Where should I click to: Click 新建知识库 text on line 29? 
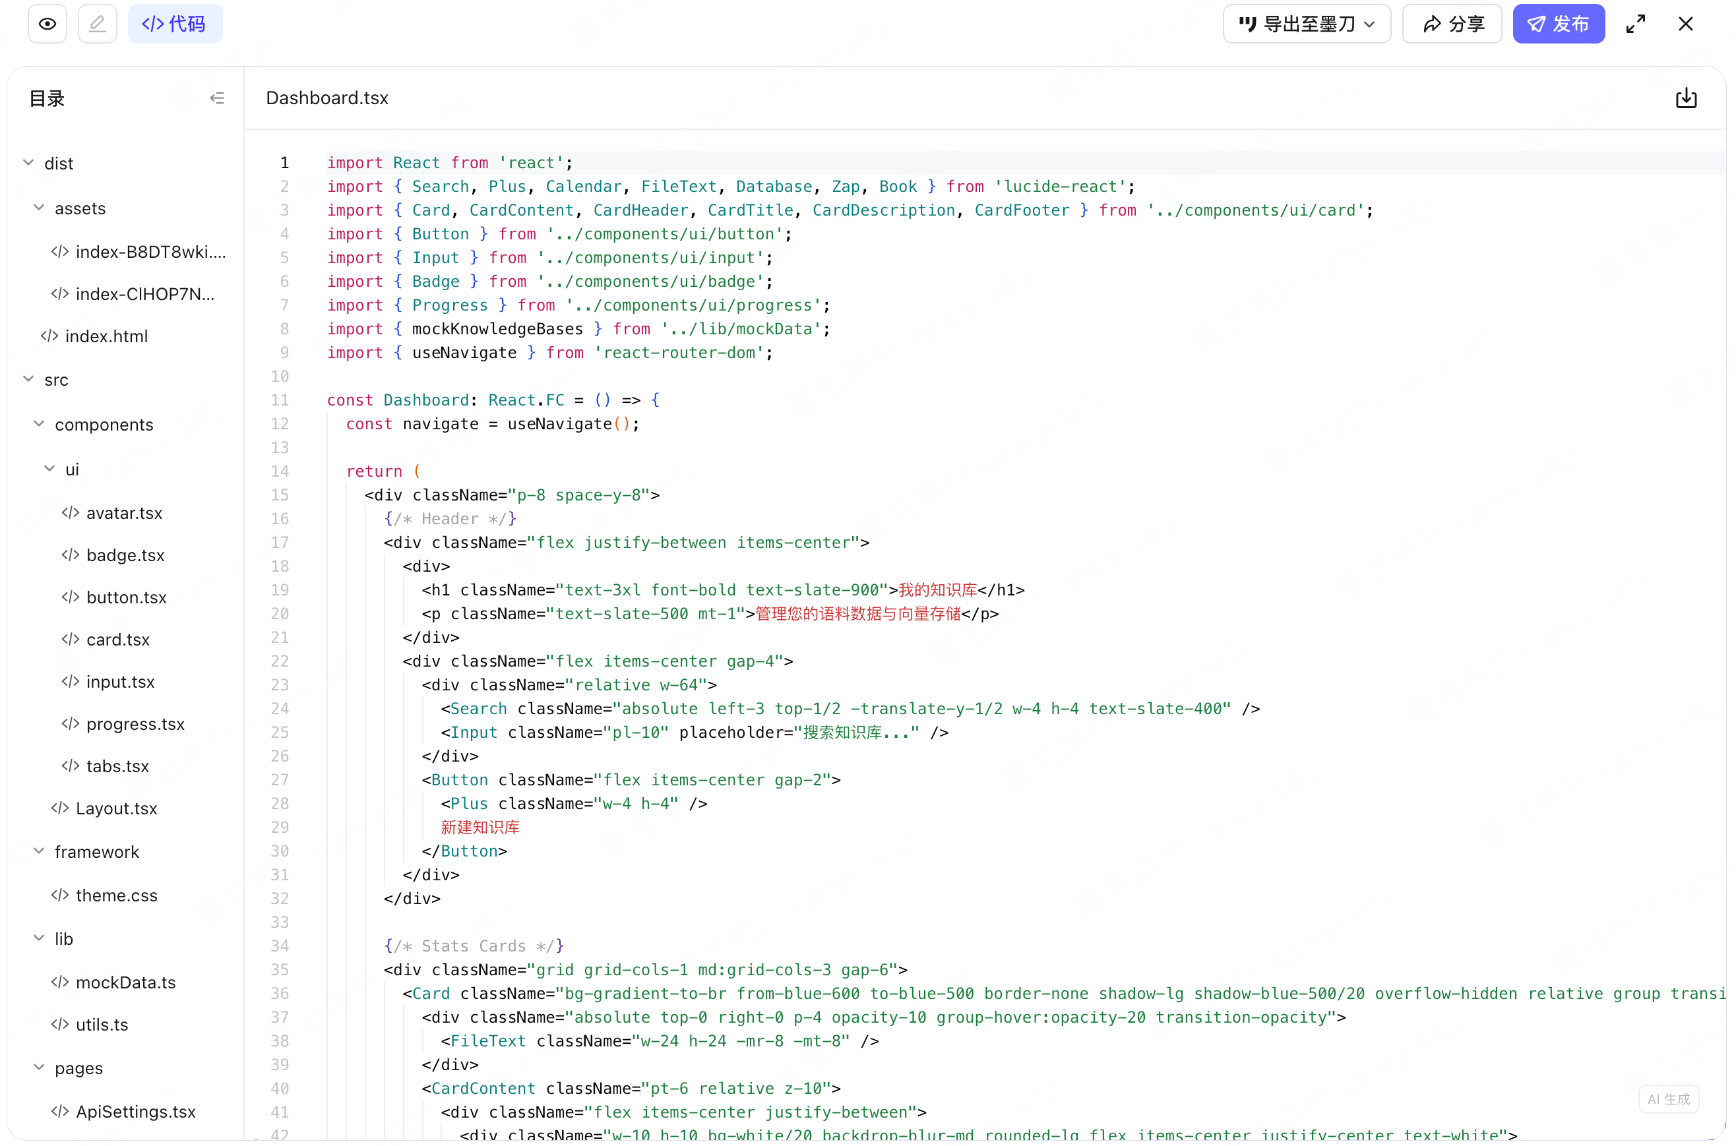pos(480,828)
